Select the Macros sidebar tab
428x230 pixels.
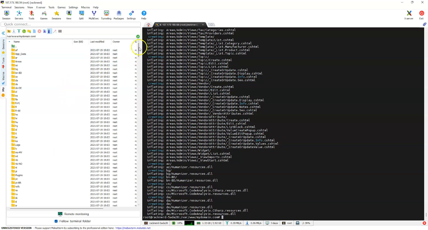tap(3, 78)
